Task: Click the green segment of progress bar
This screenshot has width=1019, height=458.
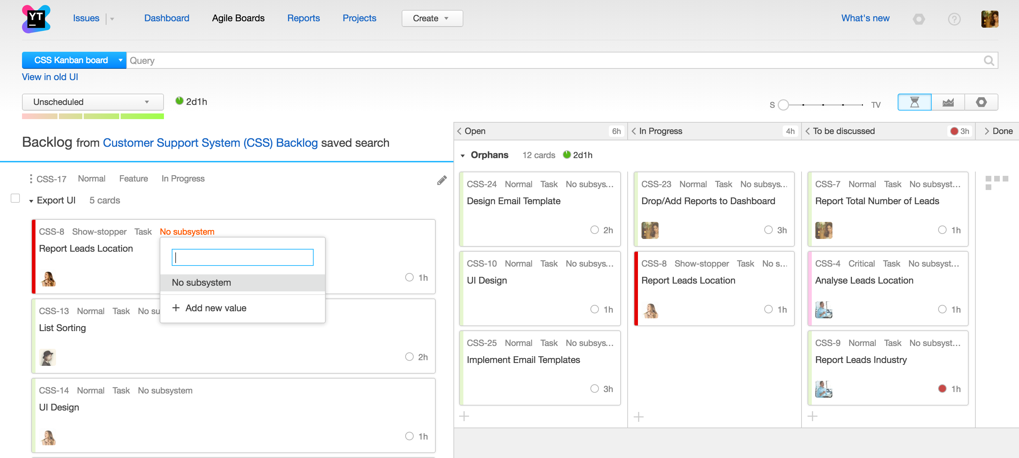Action: pos(142,117)
